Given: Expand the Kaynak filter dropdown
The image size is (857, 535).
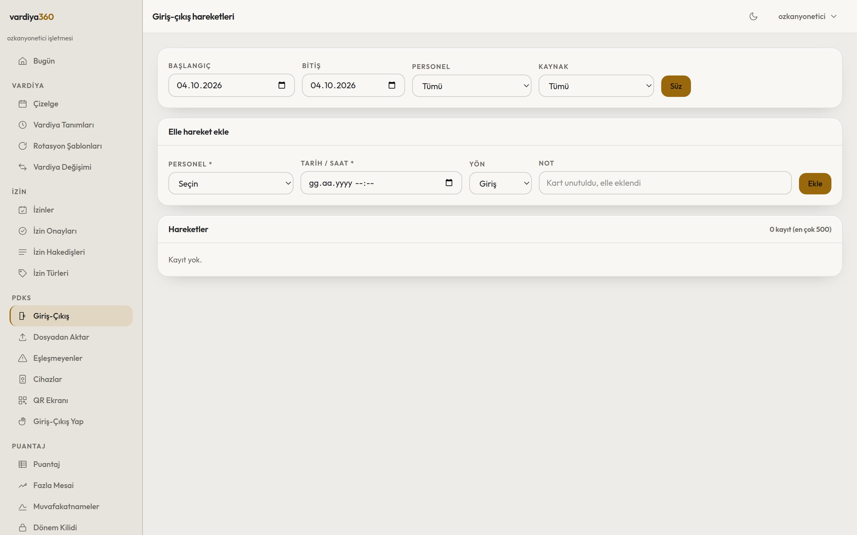Looking at the screenshot, I should pos(596,86).
